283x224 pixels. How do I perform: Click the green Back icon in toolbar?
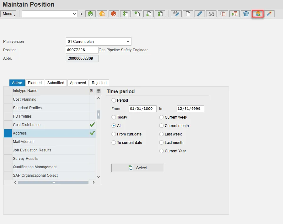click(x=91, y=14)
